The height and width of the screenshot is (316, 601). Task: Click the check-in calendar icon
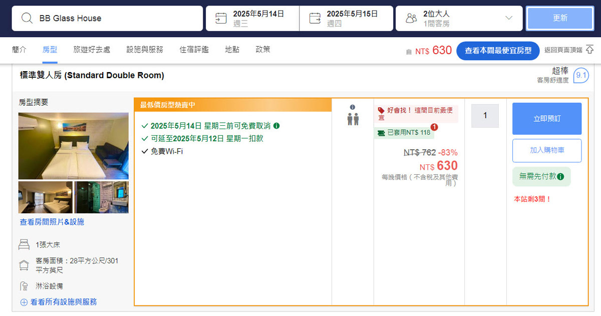point(221,18)
